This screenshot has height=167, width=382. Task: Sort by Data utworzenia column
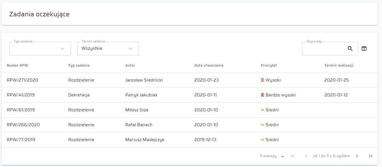(x=209, y=66)
